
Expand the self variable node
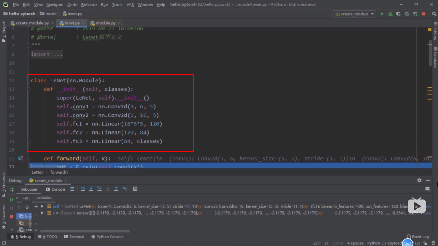42,206
